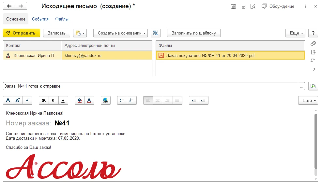This screenshot has width=322, height=184.
Task: Toggle italic formatting (К)
Action: click(53, 100)
